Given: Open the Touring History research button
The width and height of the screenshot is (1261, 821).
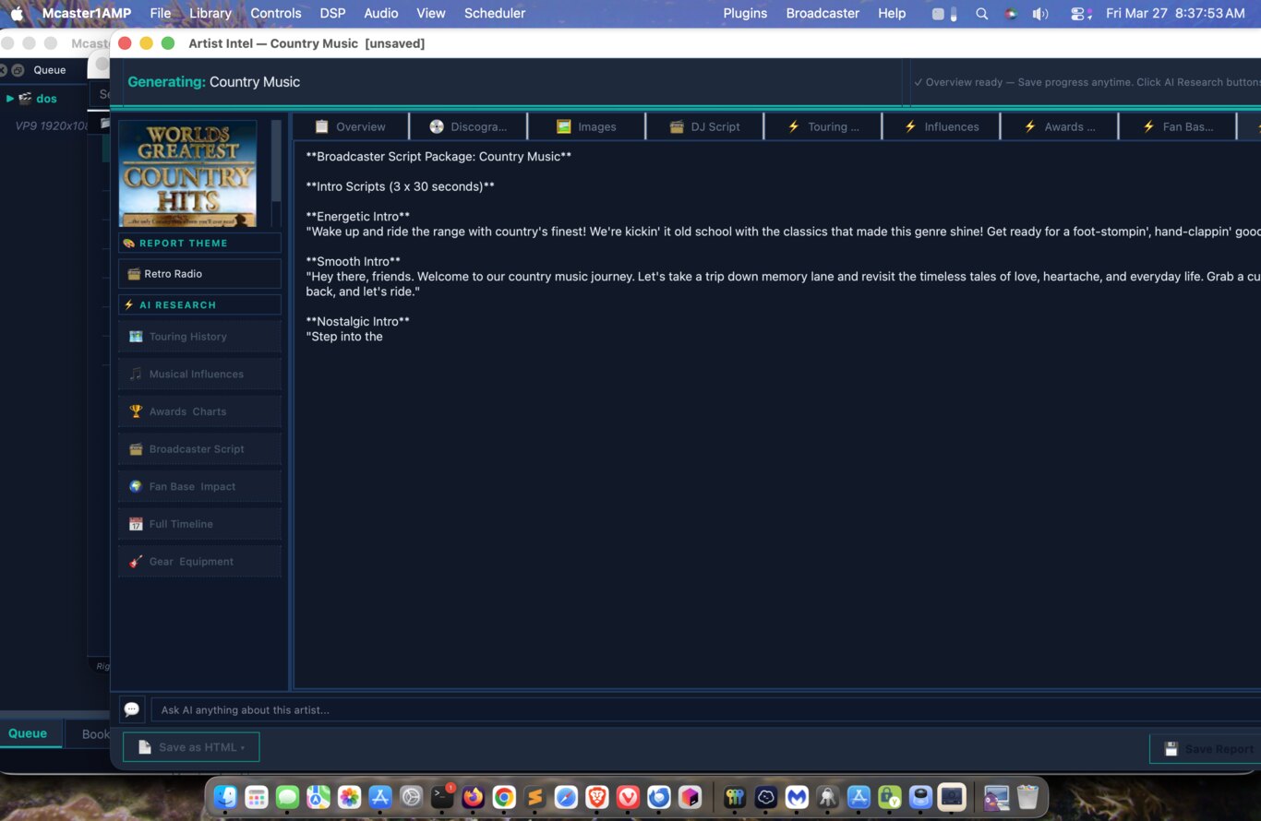Looking at the screenshot, I should (x=199, y=337).
